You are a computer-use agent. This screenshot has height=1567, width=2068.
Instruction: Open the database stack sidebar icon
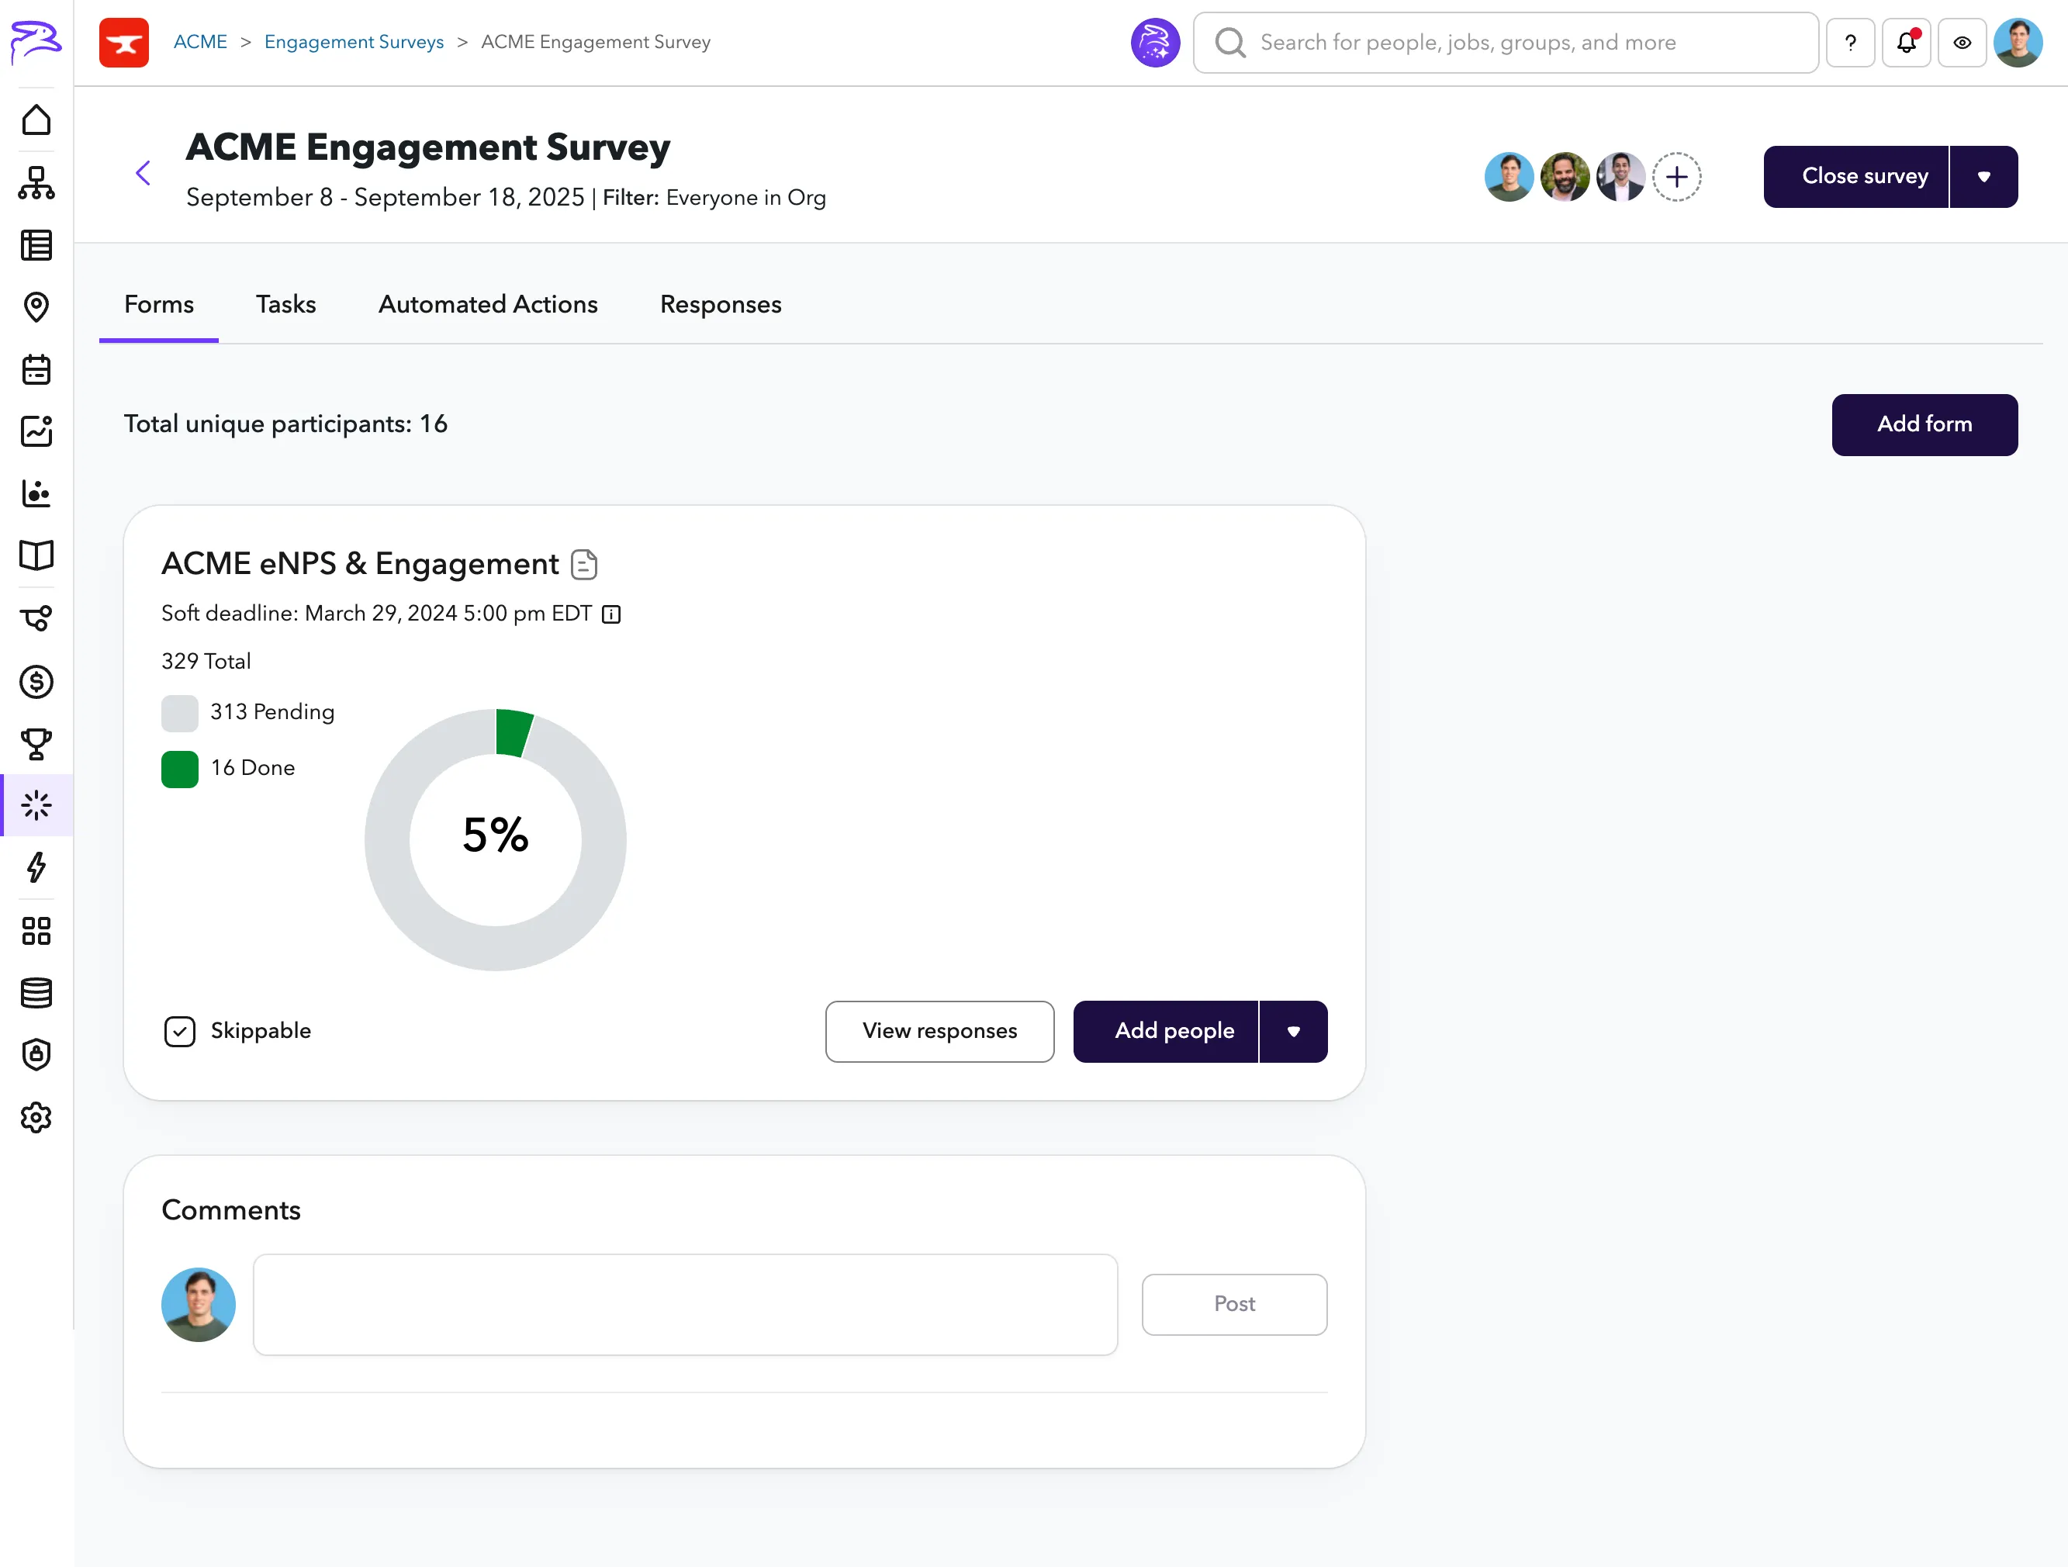[x=36, y=993]
